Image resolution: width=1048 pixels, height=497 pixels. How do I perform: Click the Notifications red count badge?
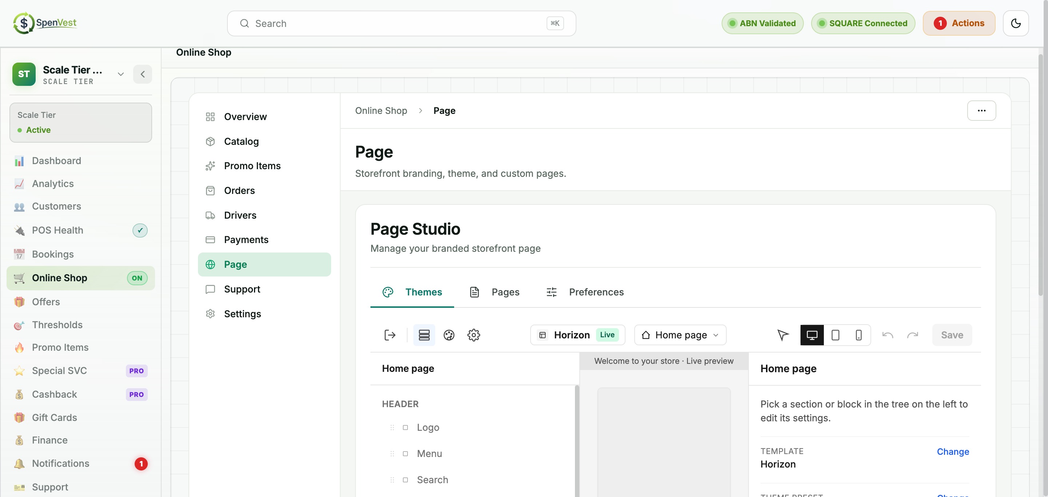[x=141, y=464]
